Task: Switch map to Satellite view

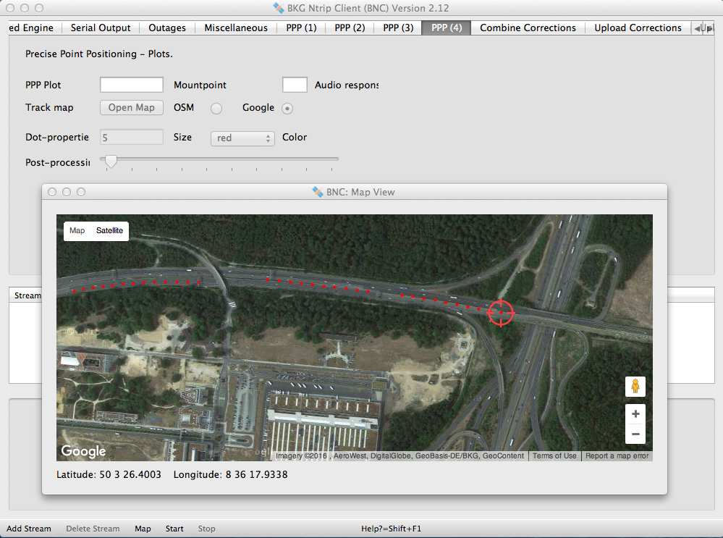Action: 109,231
